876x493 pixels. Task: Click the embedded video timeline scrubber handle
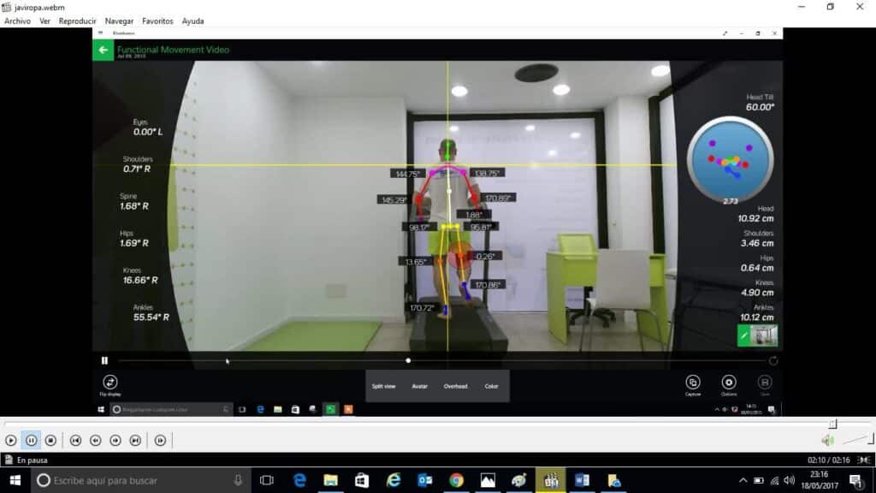tap(408, 361)
